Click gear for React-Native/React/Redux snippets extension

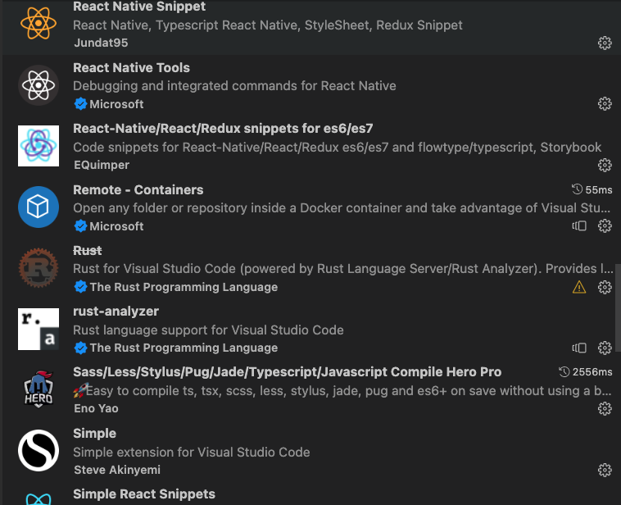pyautogui.click(x=605, y=165)
